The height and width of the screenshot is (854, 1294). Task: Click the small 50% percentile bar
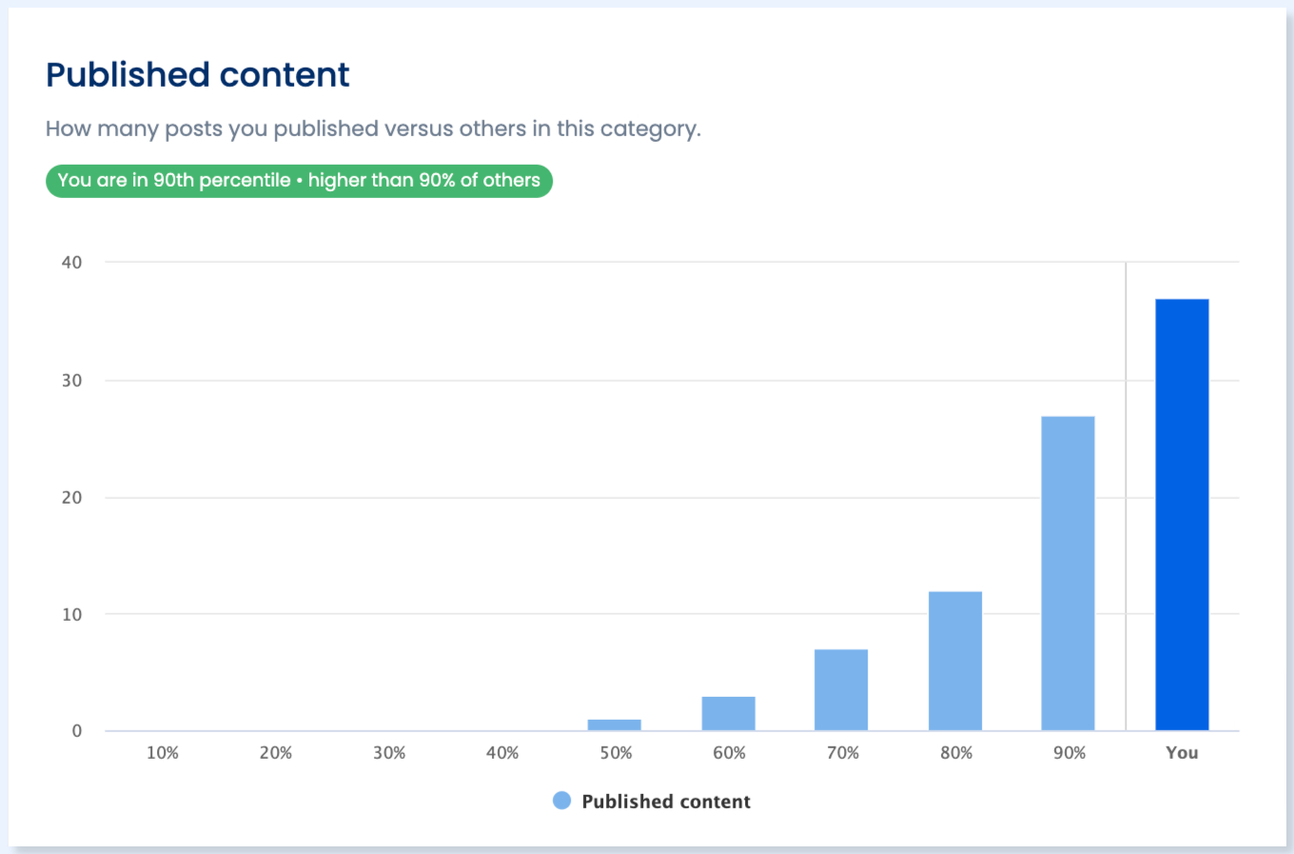615,725
